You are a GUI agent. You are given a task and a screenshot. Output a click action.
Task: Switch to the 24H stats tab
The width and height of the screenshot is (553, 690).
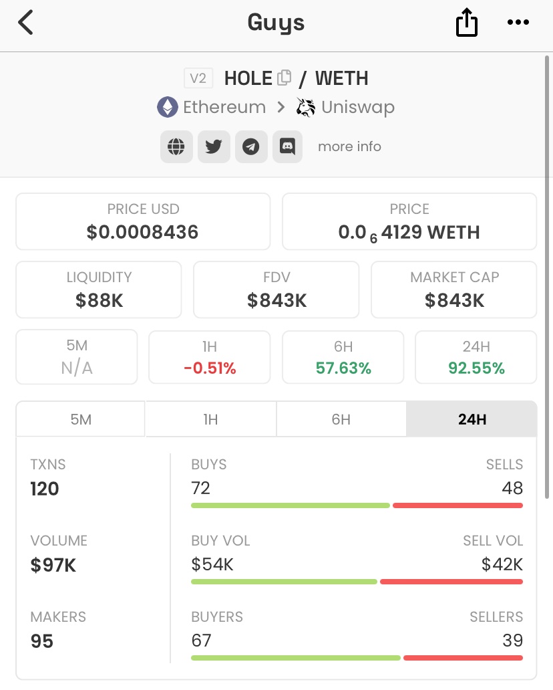472,419
